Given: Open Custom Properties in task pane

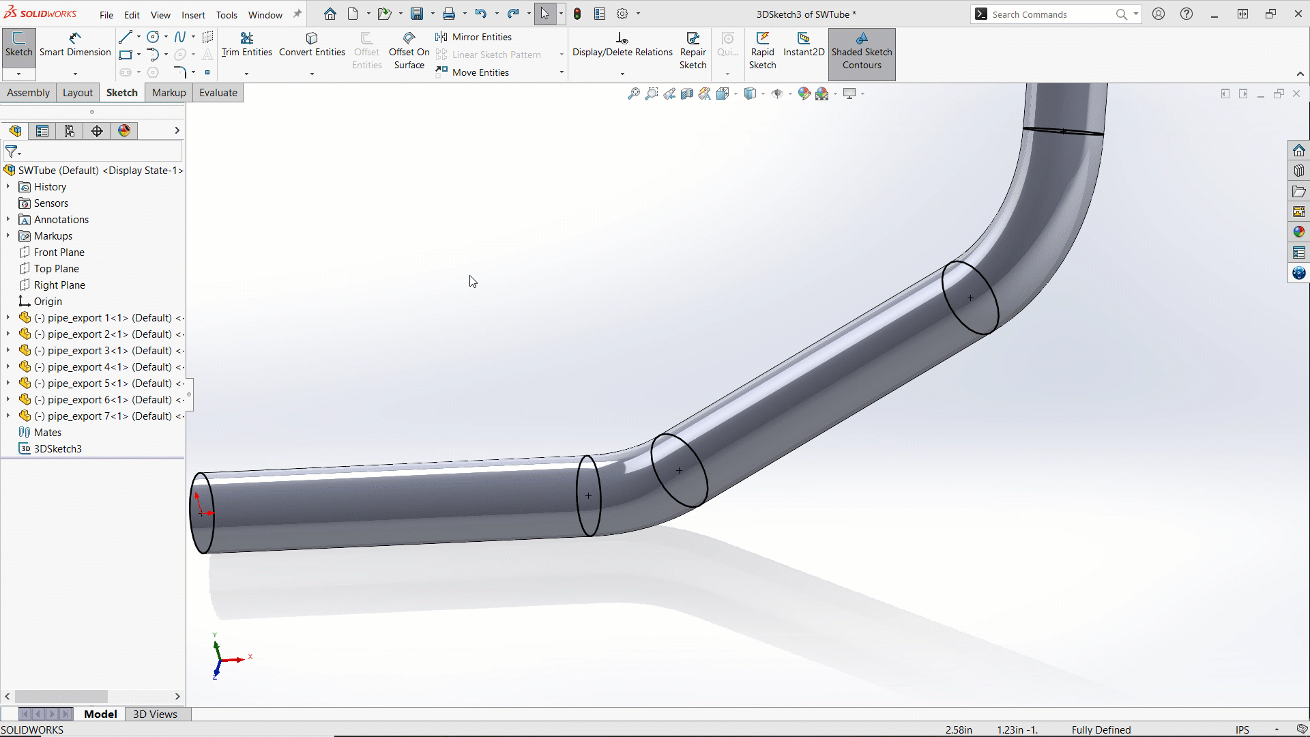Looking at the screenshot, I should pyautogui.click(x=1299, y=253).
